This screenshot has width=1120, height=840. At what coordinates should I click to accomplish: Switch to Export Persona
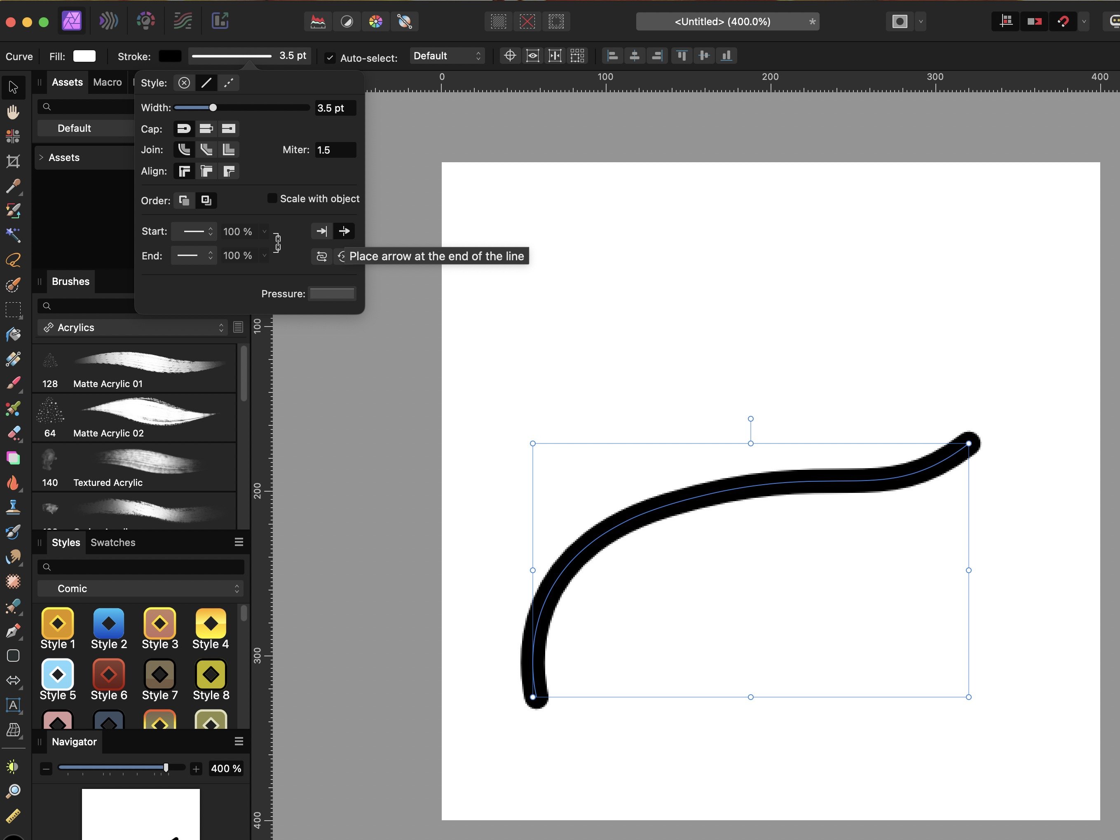(220, 21)
